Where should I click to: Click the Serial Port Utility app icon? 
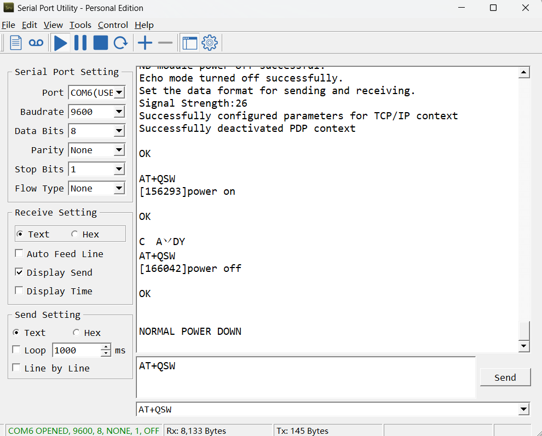point(9,8)
